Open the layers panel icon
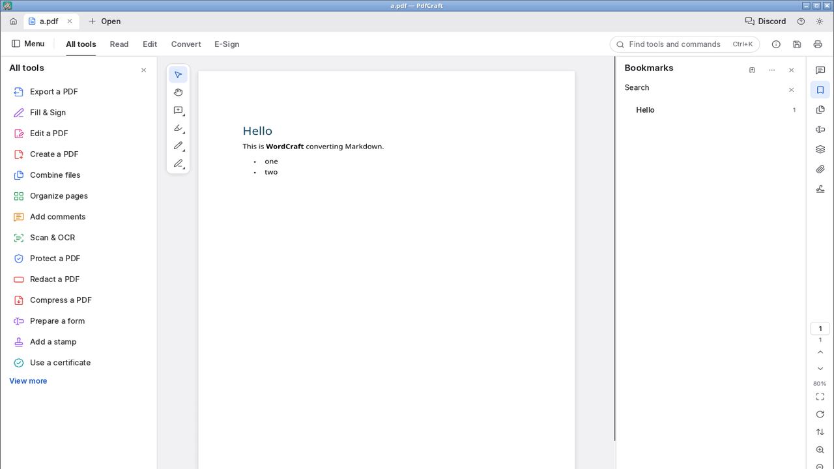The height and width of the screenshot is (469, 834). tap(820, 149)
